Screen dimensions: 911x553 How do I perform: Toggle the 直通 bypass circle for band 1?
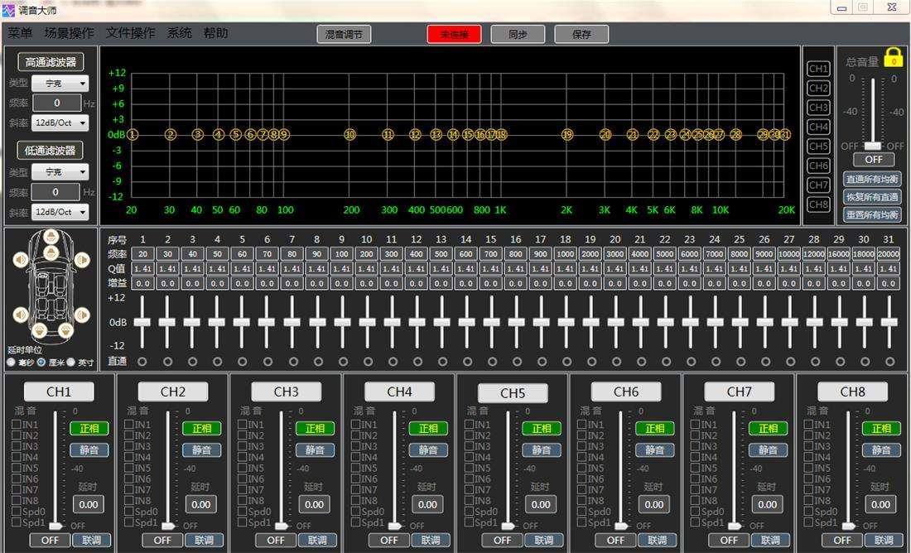[142, 362]
